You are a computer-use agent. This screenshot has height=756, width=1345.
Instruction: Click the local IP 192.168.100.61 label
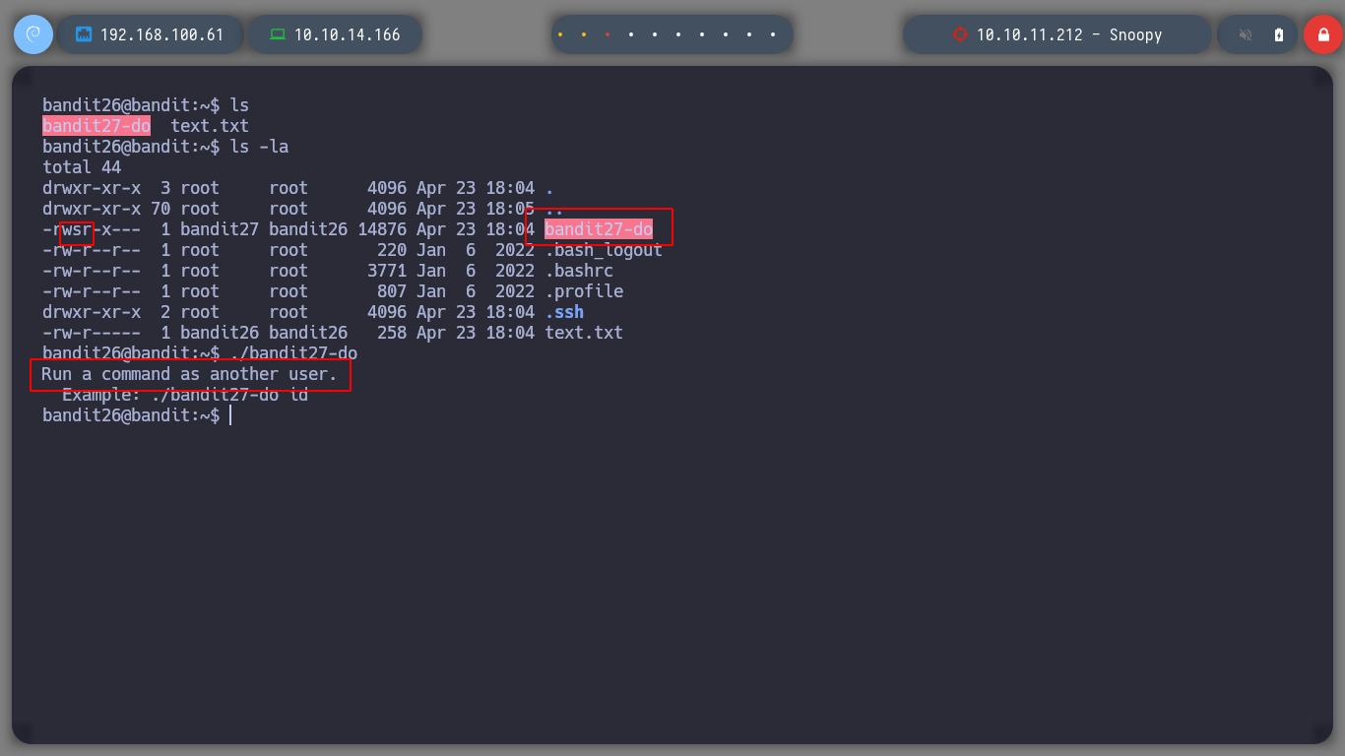tap(162, 34)
